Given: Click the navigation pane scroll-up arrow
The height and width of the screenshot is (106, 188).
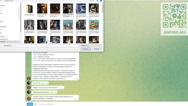Looking at the screenshot, I should pos(21,4).
